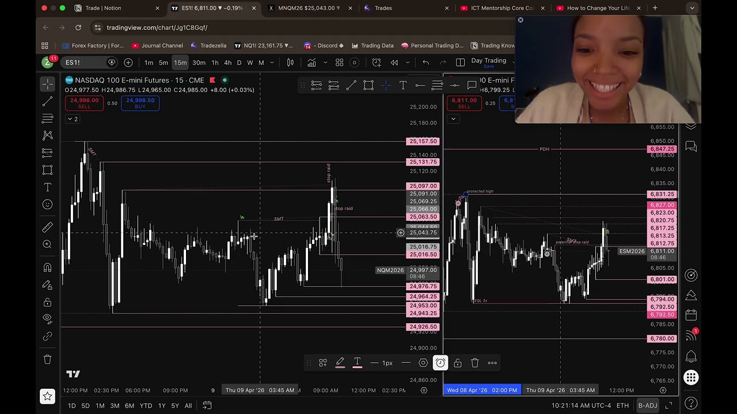
Task: Delete the selected drawing with trash icon
Action: (475, 363)
